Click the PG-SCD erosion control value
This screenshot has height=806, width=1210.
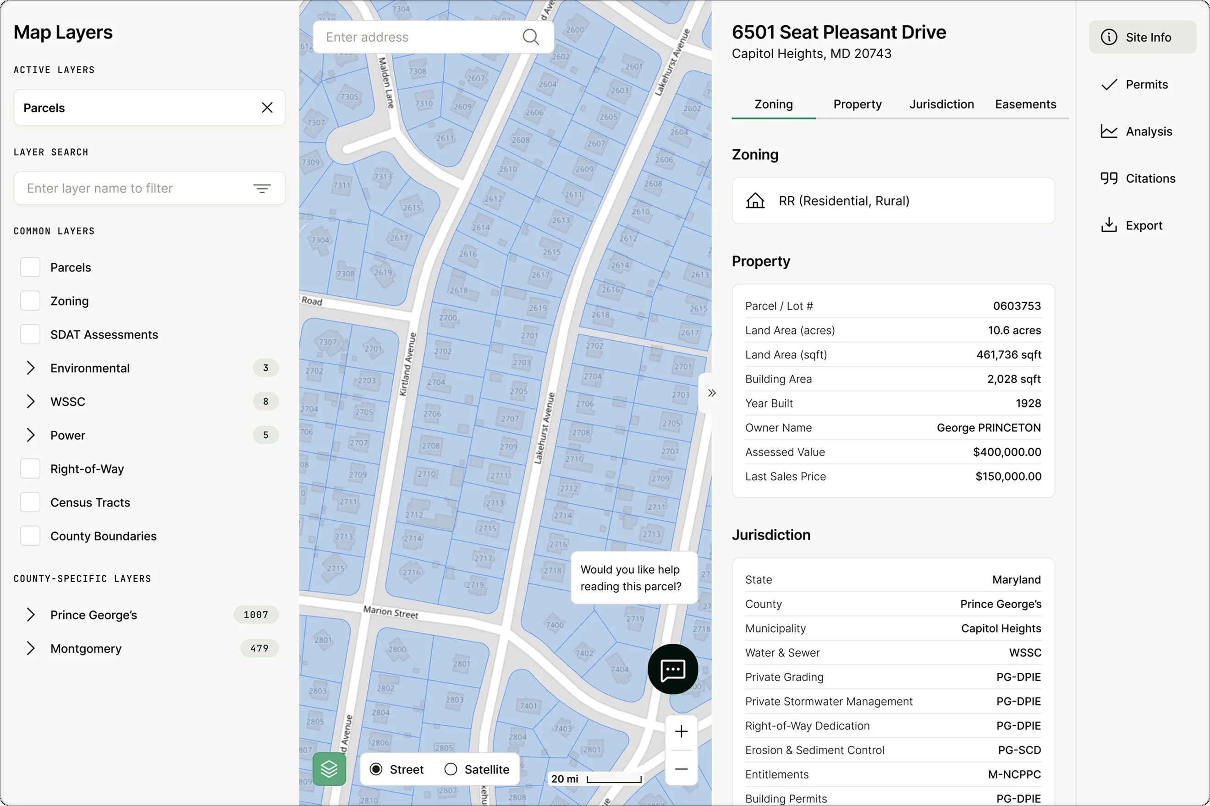coord(1019,750)
